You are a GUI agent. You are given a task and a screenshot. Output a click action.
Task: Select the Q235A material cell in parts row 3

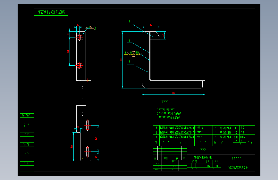[x=225, y=128]
